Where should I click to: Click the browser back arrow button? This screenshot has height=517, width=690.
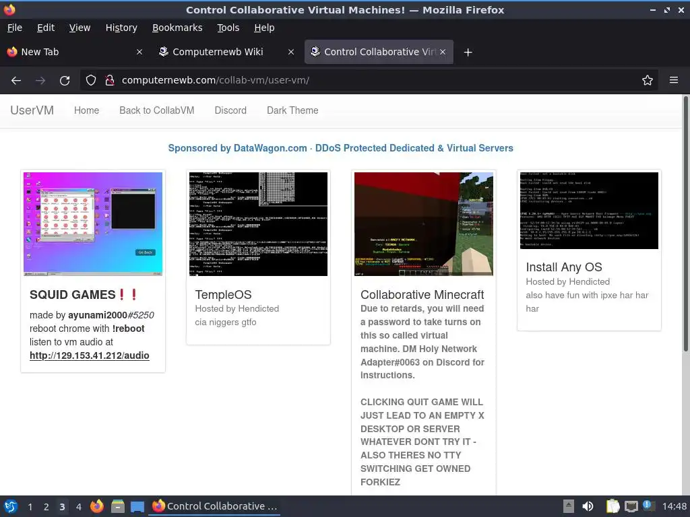[16, 81]
